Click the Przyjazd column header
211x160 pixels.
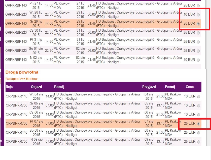coord(149,87)
